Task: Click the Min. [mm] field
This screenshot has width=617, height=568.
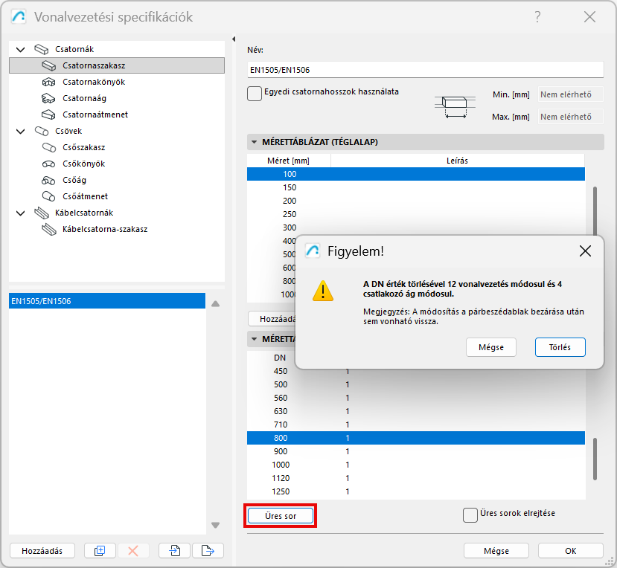Action: pos(570,94)
